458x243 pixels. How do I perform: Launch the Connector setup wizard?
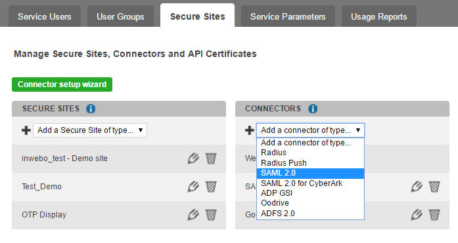pyautogui.click(x=62, y=84)
